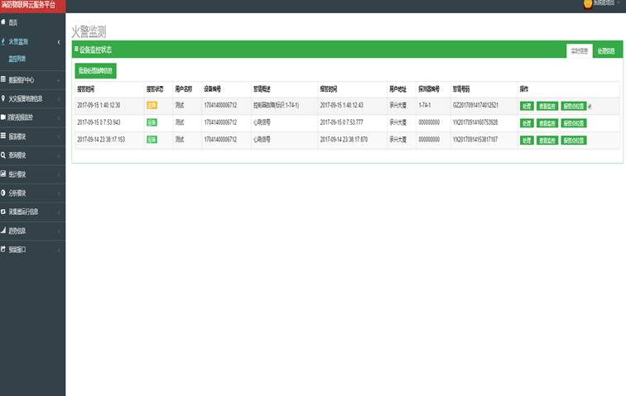
Task: Collapse the 火警监测 menu with its chevron
Action: 59,42
